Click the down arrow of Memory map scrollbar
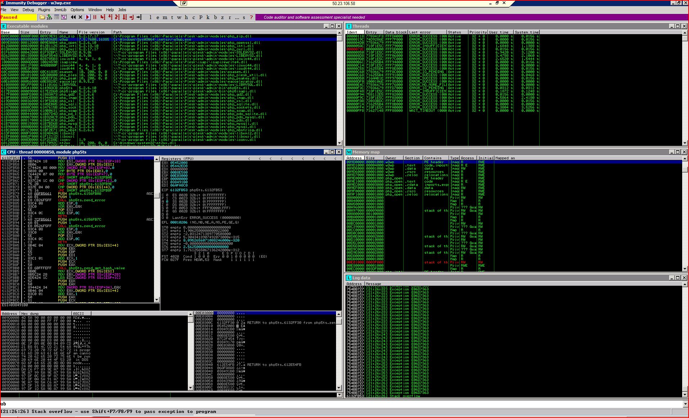 pyautogui.click(x=685, y=268)
